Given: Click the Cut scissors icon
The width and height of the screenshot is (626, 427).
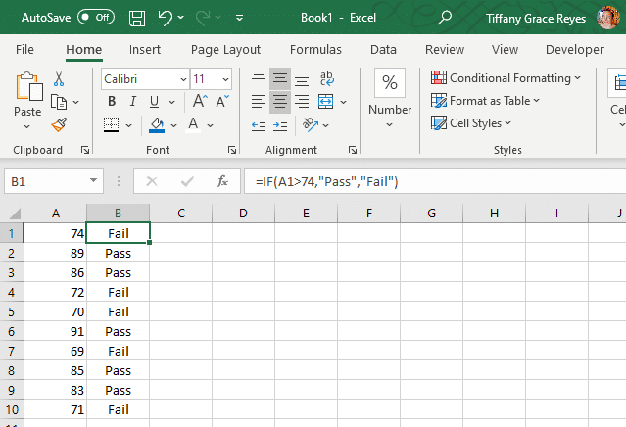Looking at the screenshot, I should 59,78.
